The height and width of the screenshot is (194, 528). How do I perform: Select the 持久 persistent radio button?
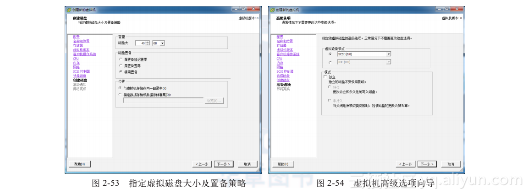[x=330, y=87]
